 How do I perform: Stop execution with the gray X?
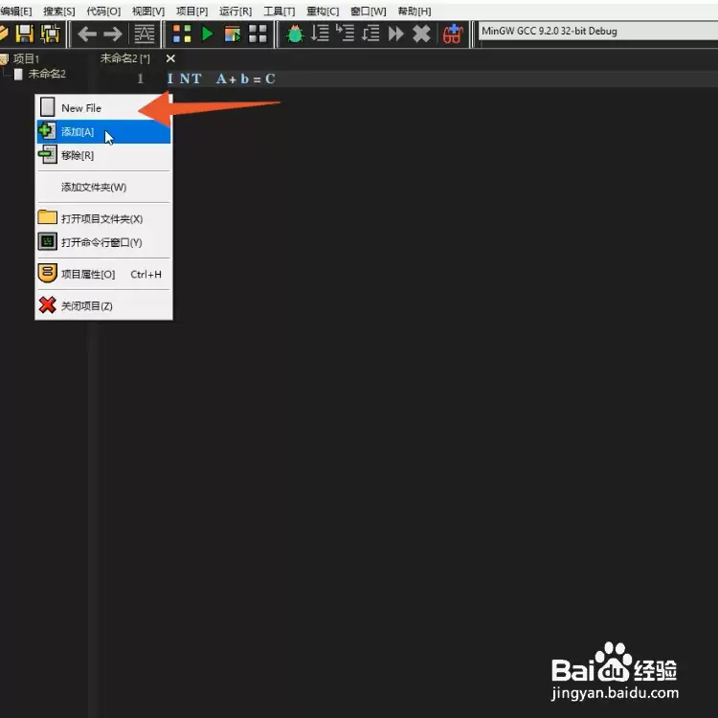(421, 34)
